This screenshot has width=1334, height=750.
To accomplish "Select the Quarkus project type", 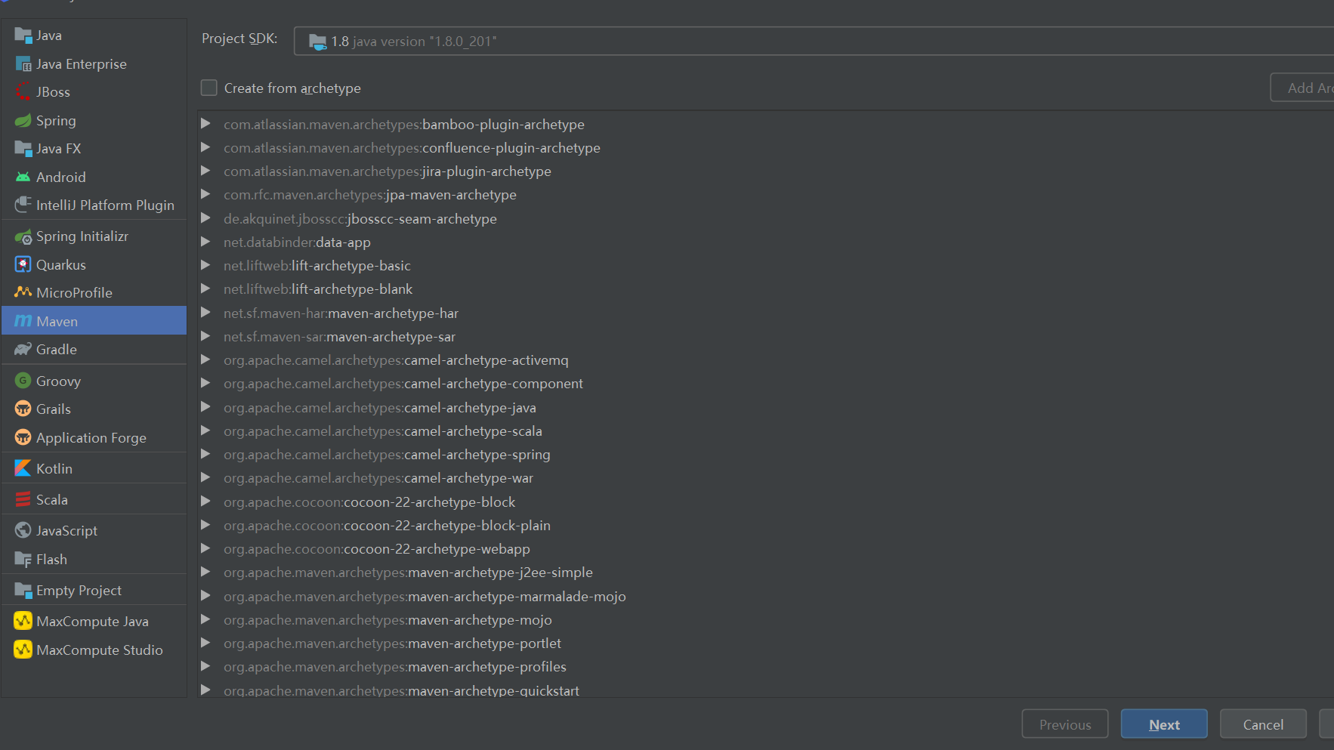I will tap(60, 264).
